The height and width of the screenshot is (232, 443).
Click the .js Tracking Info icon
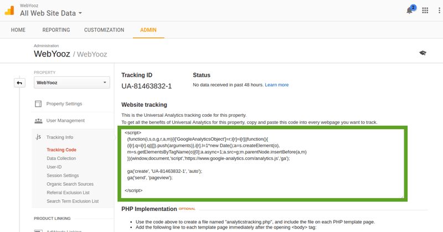click(x=38, y=137)
